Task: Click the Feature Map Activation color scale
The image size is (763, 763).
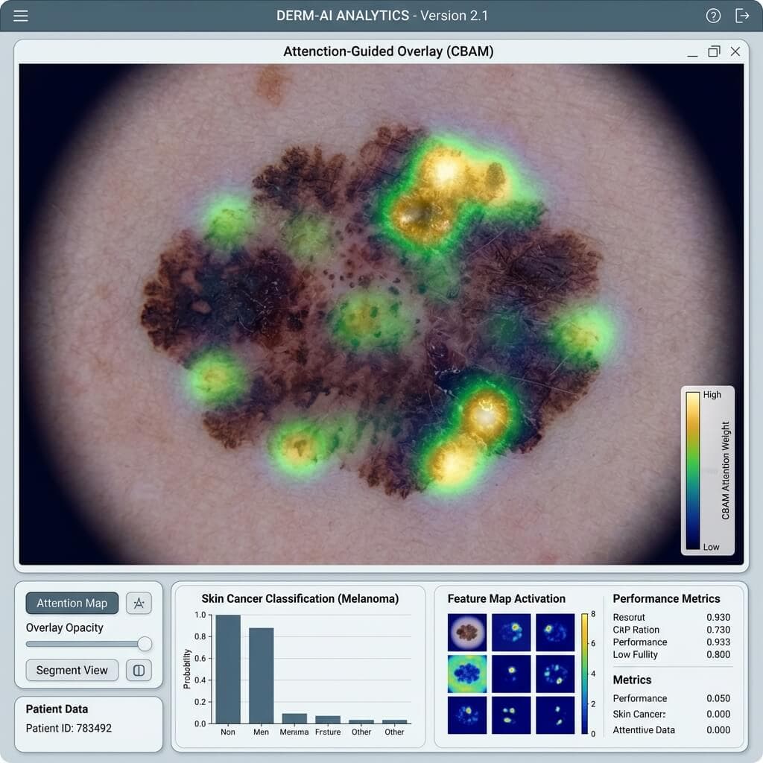Action: 584,674
